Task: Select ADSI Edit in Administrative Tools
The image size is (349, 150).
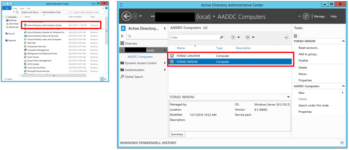Action: point(31,43)
